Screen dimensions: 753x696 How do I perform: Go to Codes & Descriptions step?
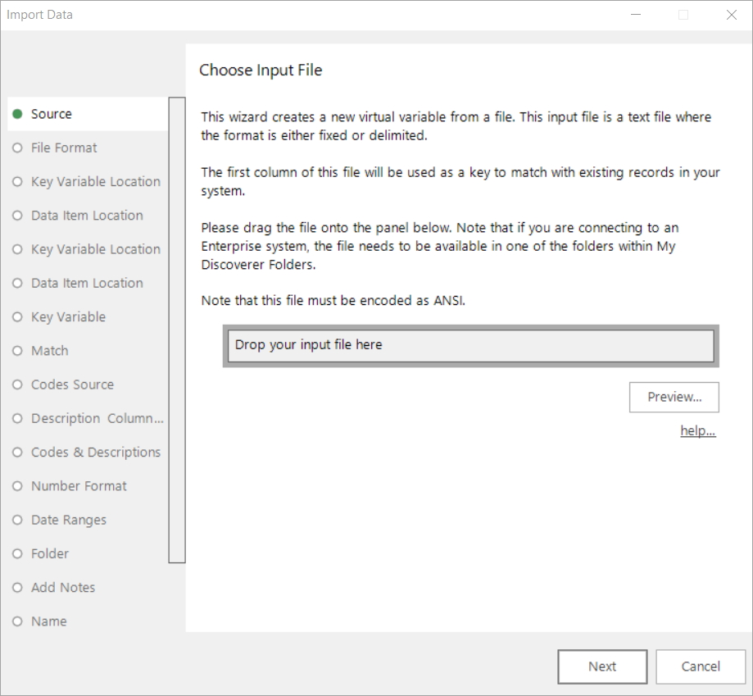[88, 452]
